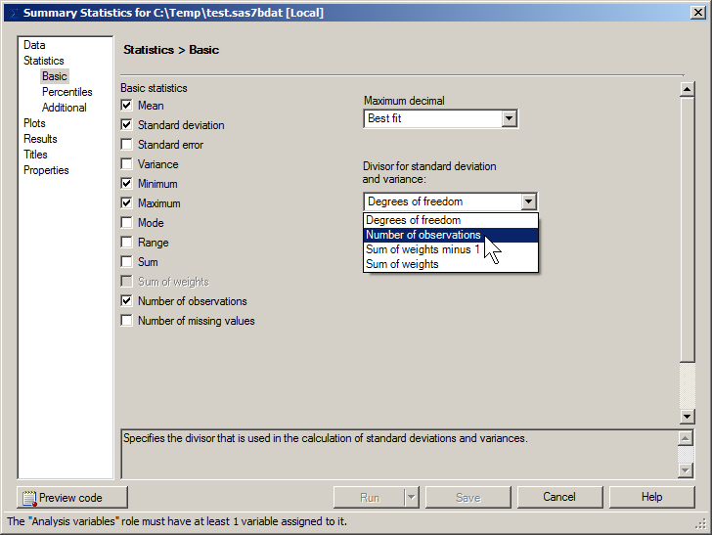
Task: Uncheck the Maximum checkbox
Action: coord(127,203)
